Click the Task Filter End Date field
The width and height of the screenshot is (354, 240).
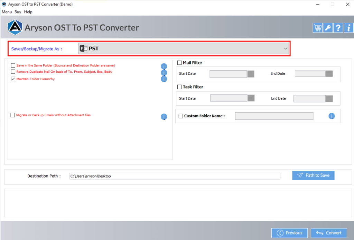pyautogui.click(x=309, y=99)
